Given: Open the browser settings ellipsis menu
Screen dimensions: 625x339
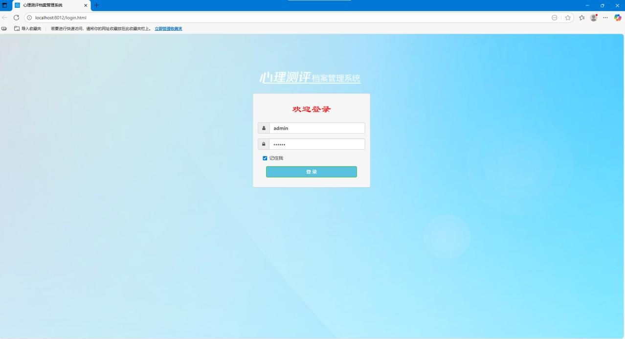Looking at the screenshot, I should [x=605, y=17].
